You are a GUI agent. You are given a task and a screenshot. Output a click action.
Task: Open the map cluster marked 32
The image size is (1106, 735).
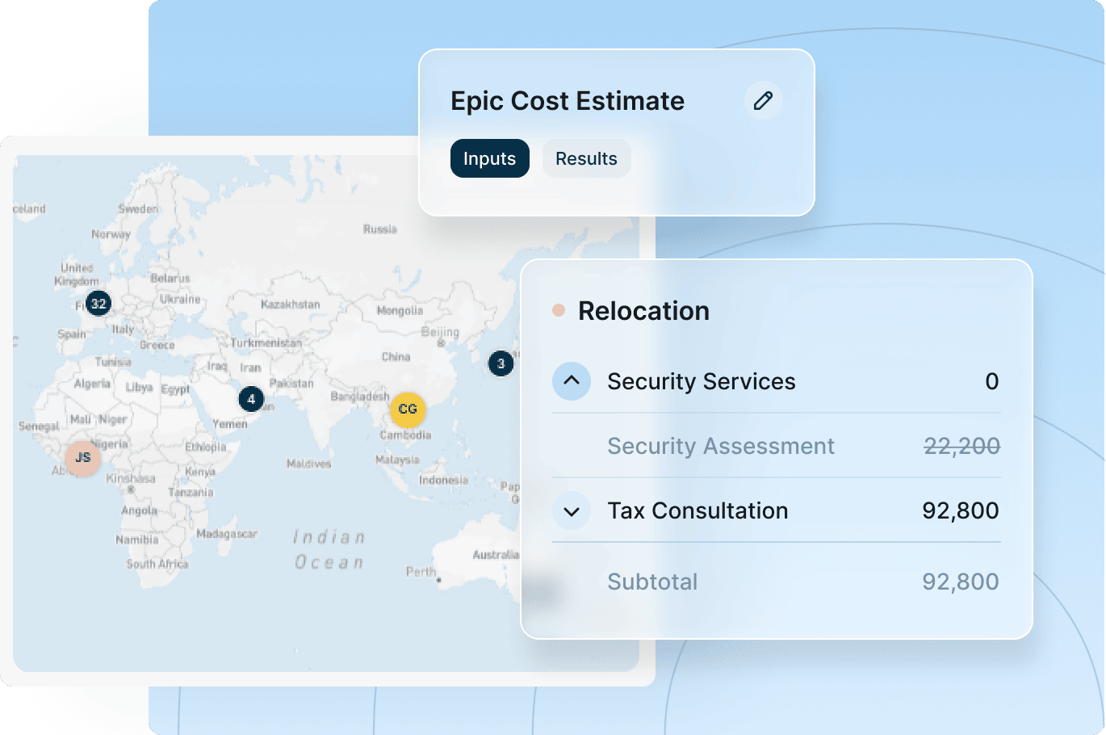tap(98, 304)
